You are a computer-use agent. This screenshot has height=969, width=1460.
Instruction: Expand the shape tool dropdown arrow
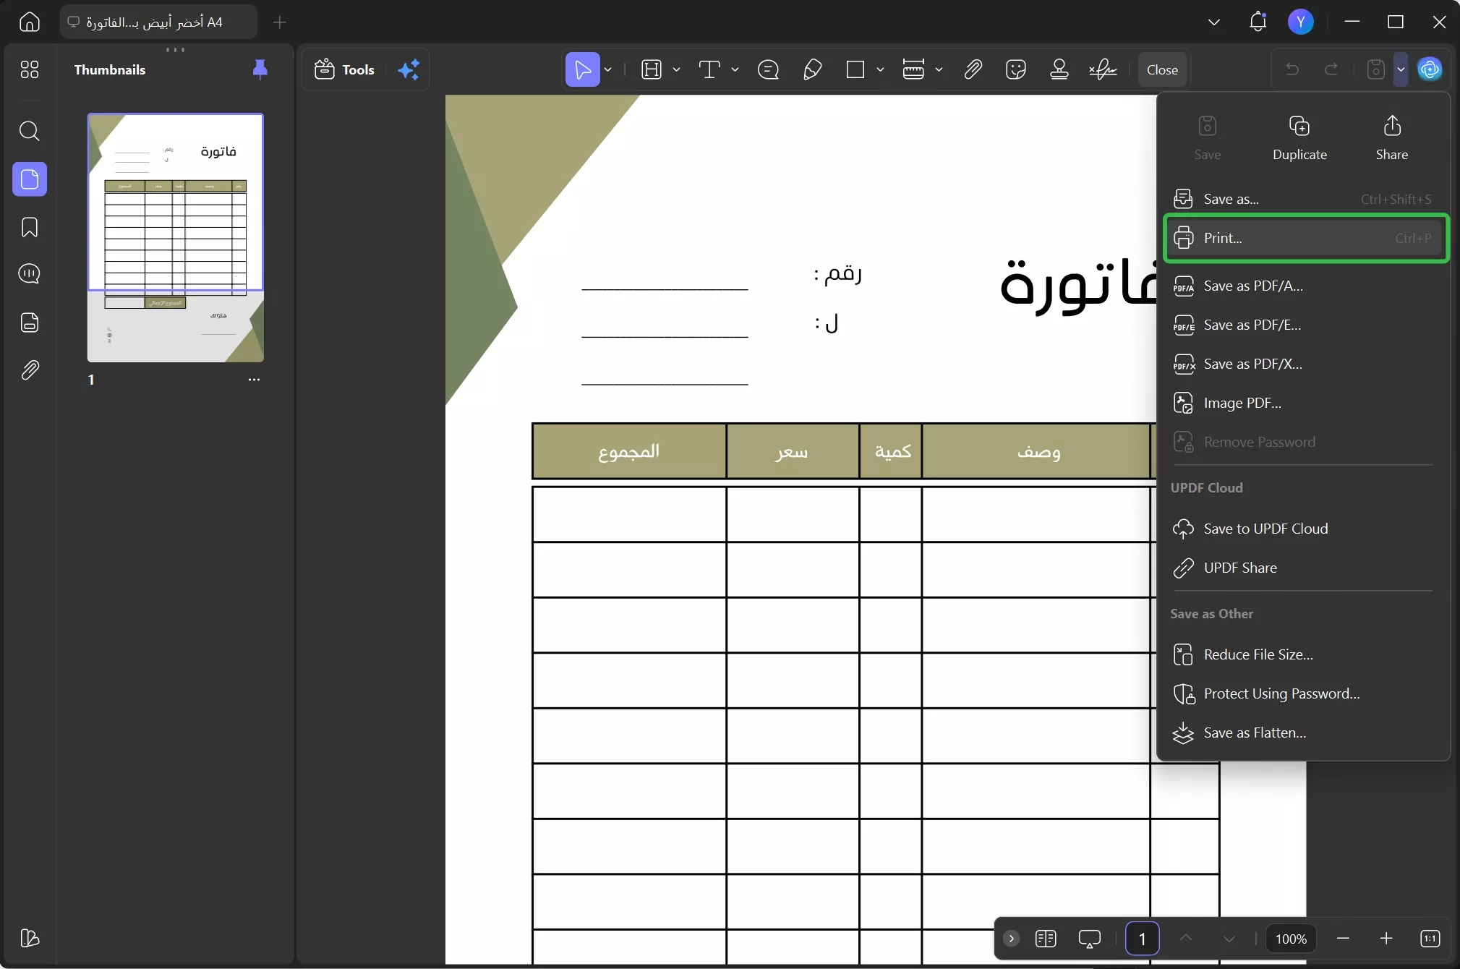click(880, 69)
